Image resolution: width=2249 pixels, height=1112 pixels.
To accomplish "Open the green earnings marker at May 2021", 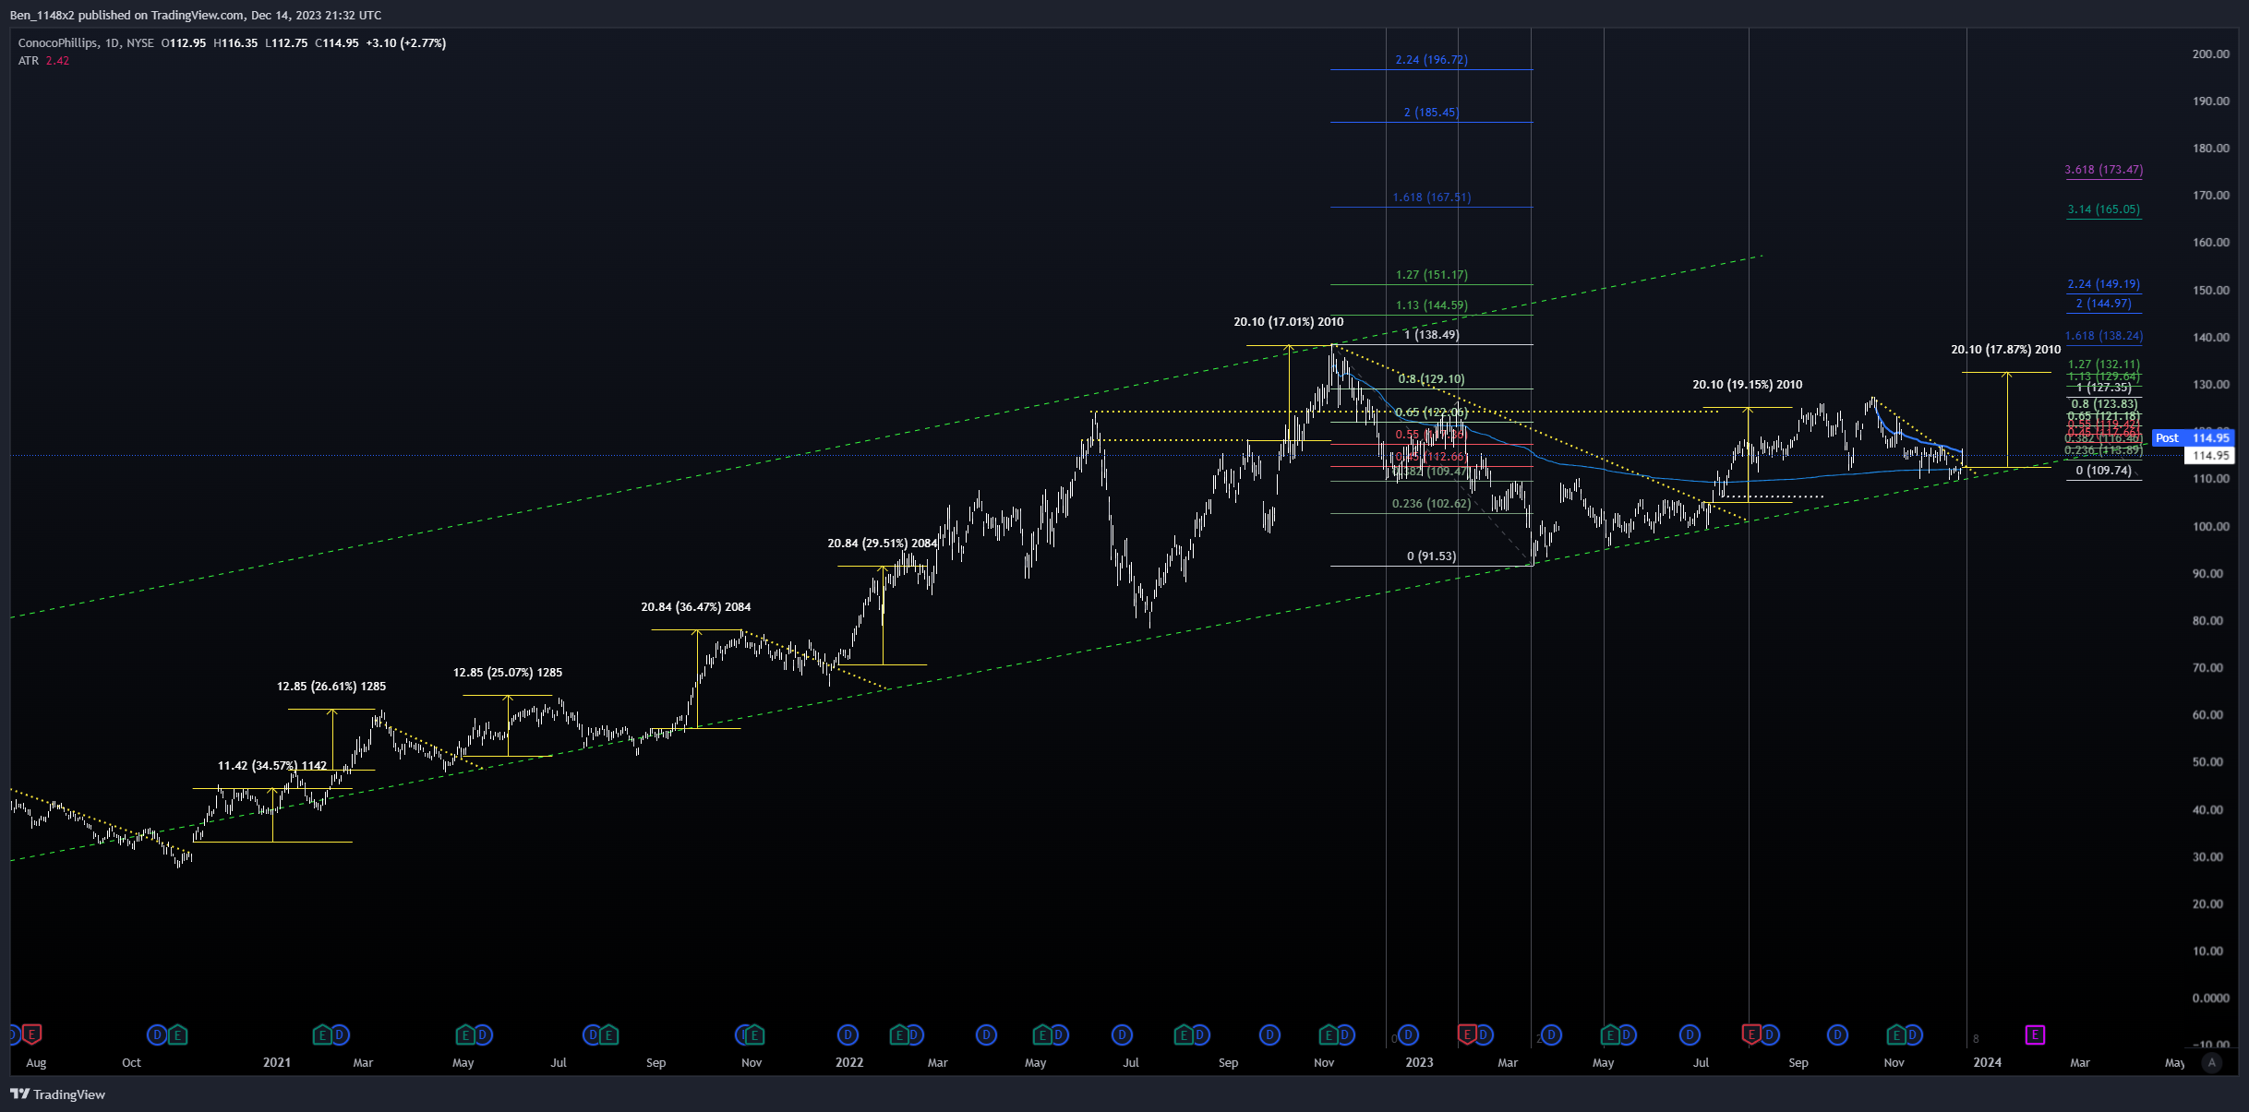I will [464, 1034].
